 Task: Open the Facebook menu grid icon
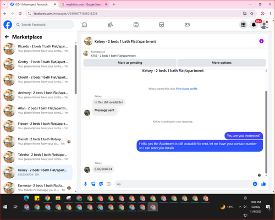(x=243, y=25)
